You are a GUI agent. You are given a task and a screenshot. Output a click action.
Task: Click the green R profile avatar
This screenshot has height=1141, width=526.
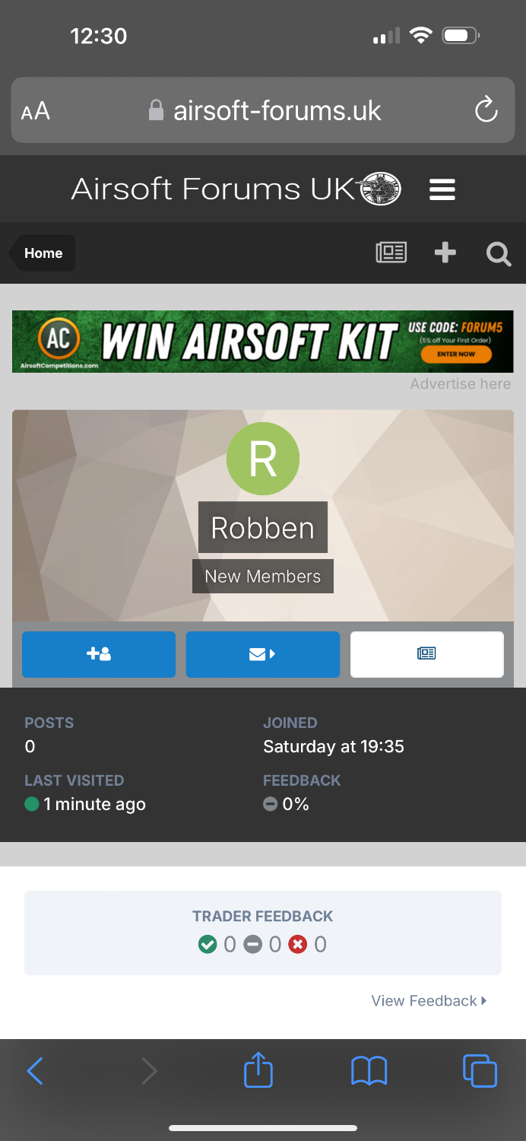[263, 459]
